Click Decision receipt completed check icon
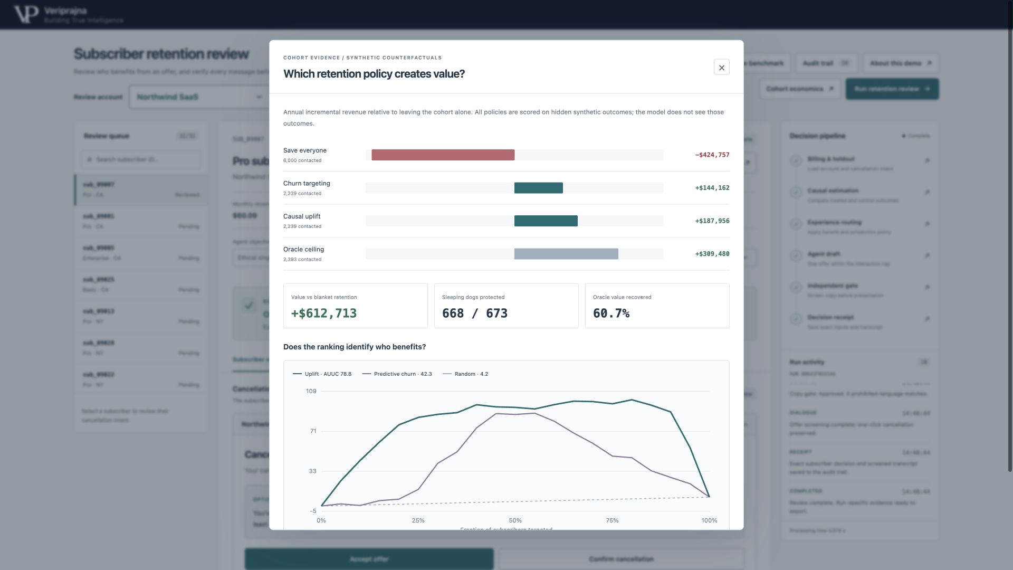This screenshot has height=570, width=1013. pyautogui.click(x=796, y=319)
